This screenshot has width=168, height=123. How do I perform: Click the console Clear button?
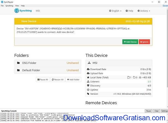click(156, 111)
